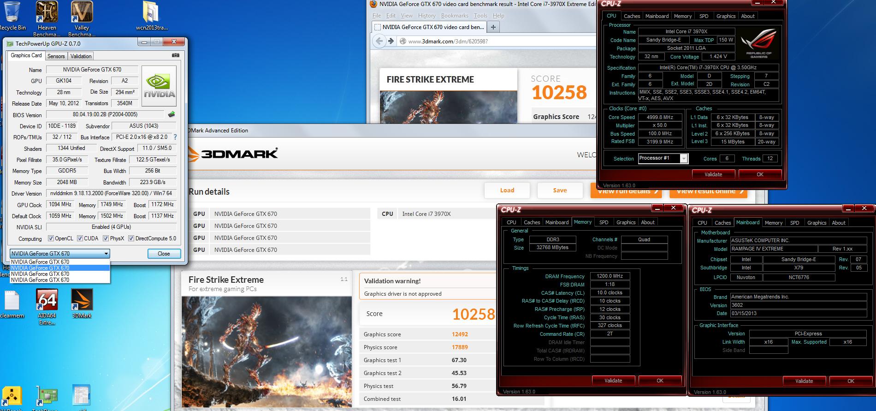Open the Firefox History menu

tap(426, 16)
